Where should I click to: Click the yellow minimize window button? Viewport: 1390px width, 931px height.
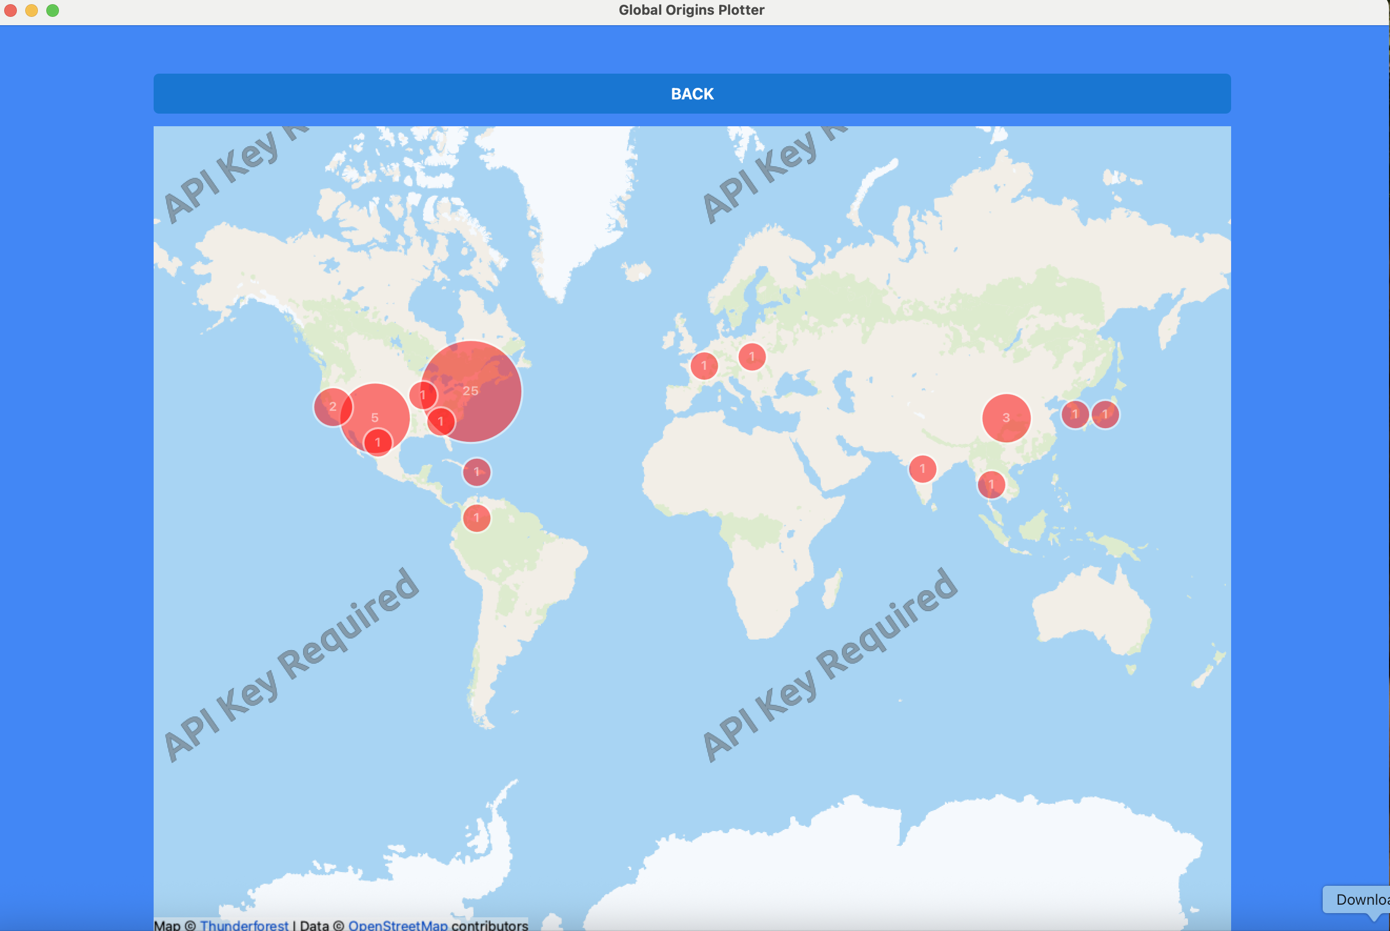(32, 11)
